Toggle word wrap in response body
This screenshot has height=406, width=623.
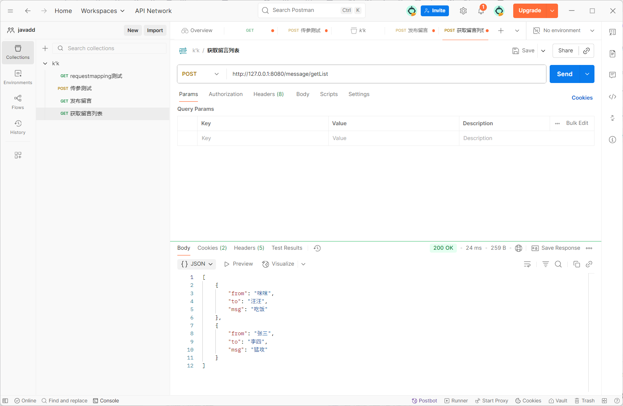pos(527,264)
